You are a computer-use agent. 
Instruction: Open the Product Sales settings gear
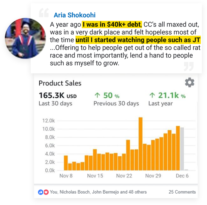[x=189, y=83]
